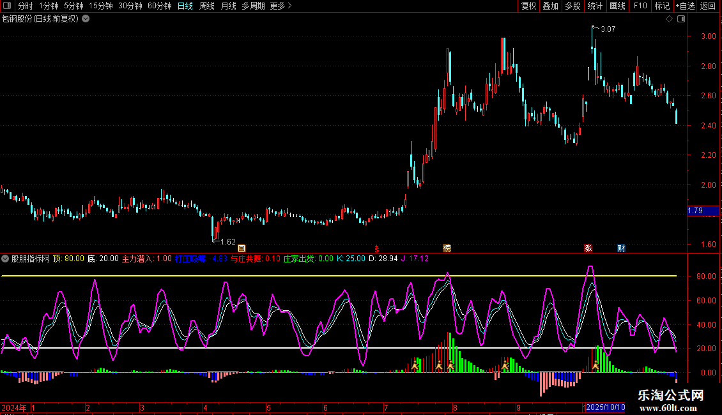Click the K: 25.00 value
Viewport: 722px width, 415px height.
(351, 259)
